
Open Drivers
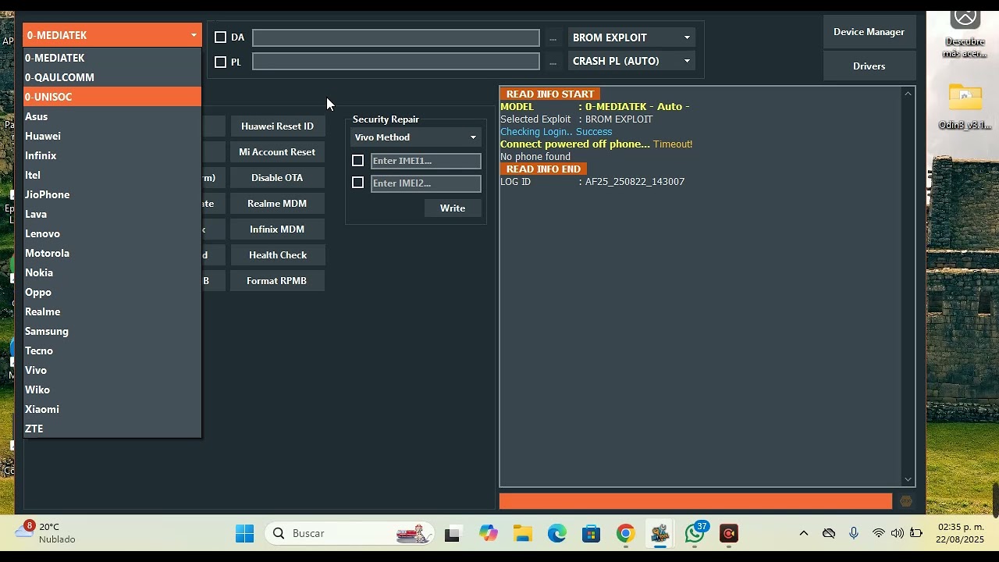pyautogui.click(x=869, y=66)
